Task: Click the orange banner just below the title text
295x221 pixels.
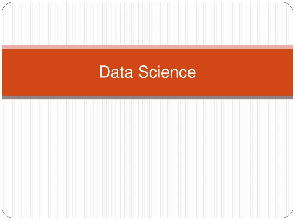Action: tap(147, 87)
